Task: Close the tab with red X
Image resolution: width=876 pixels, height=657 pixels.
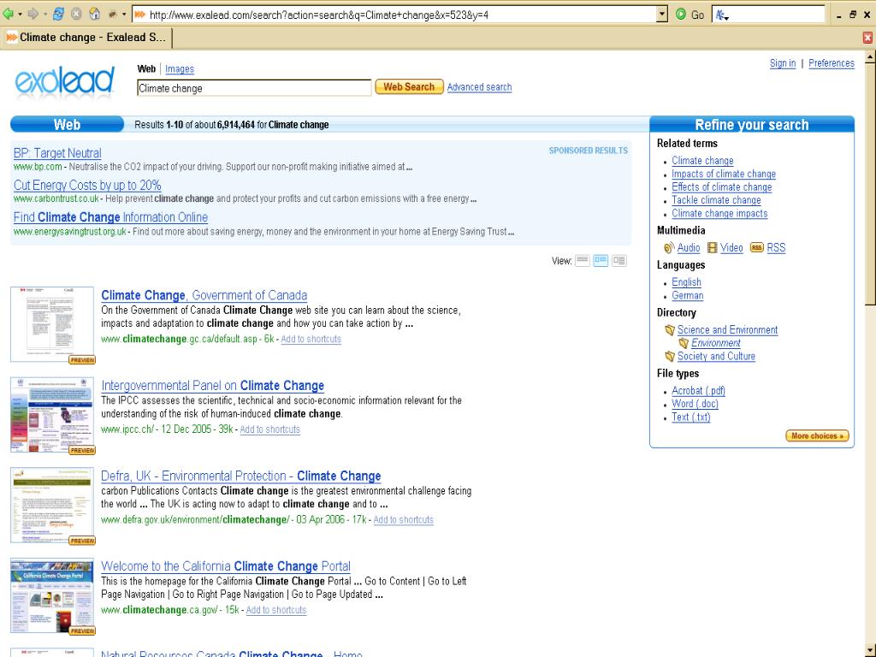Action: point(867,38)
